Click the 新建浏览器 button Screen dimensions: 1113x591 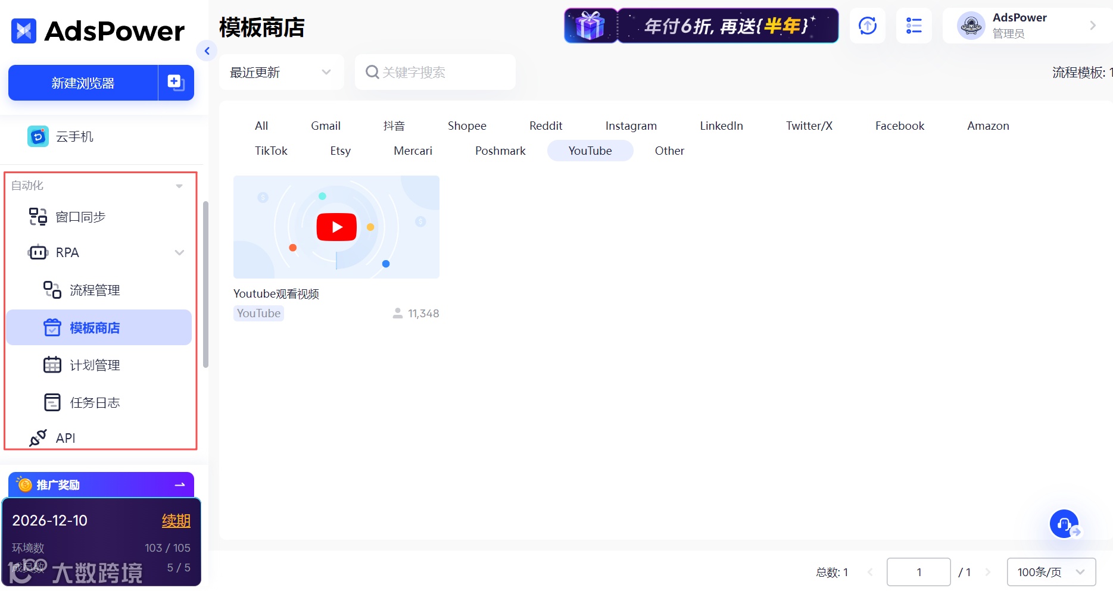83,83
